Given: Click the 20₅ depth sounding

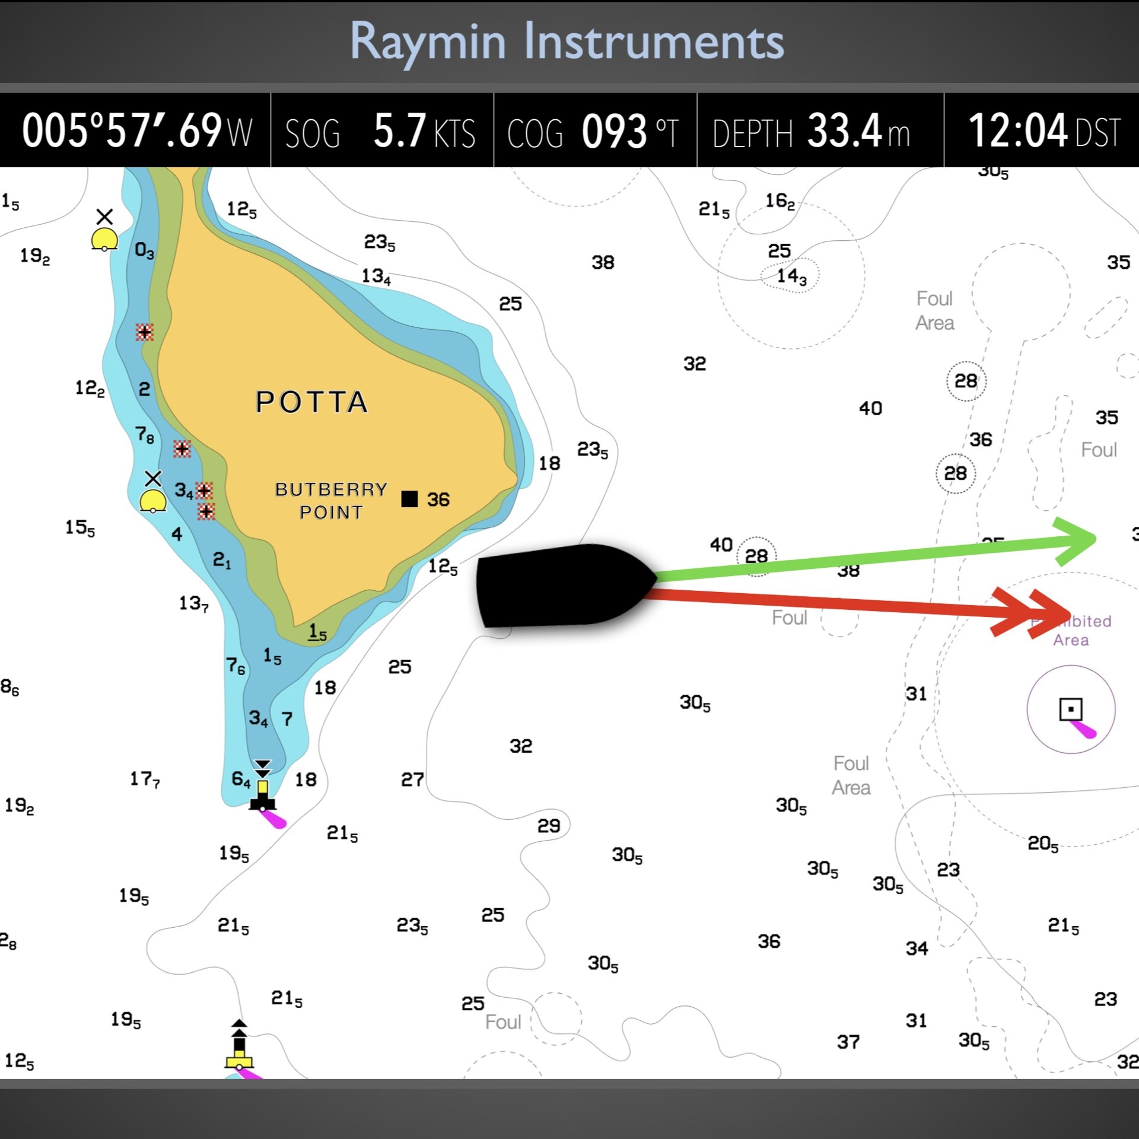Looking at the screenshot, I should point(1043,843).
